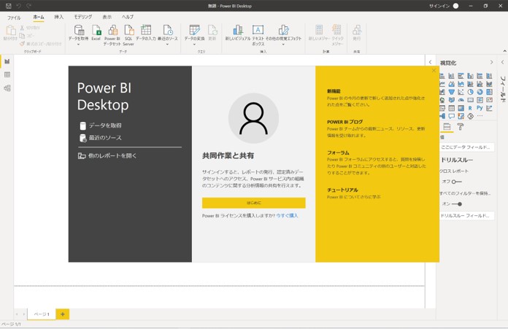Switch to Data view in left sidebar

pyautogui.click(x=7, y=74)
